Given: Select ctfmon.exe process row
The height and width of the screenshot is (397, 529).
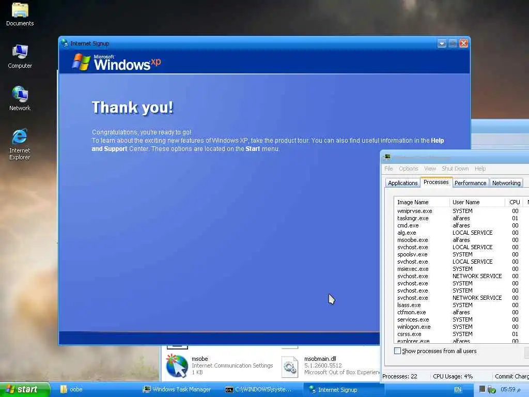Looking at the screenshot, I should [x=461, y=312].
